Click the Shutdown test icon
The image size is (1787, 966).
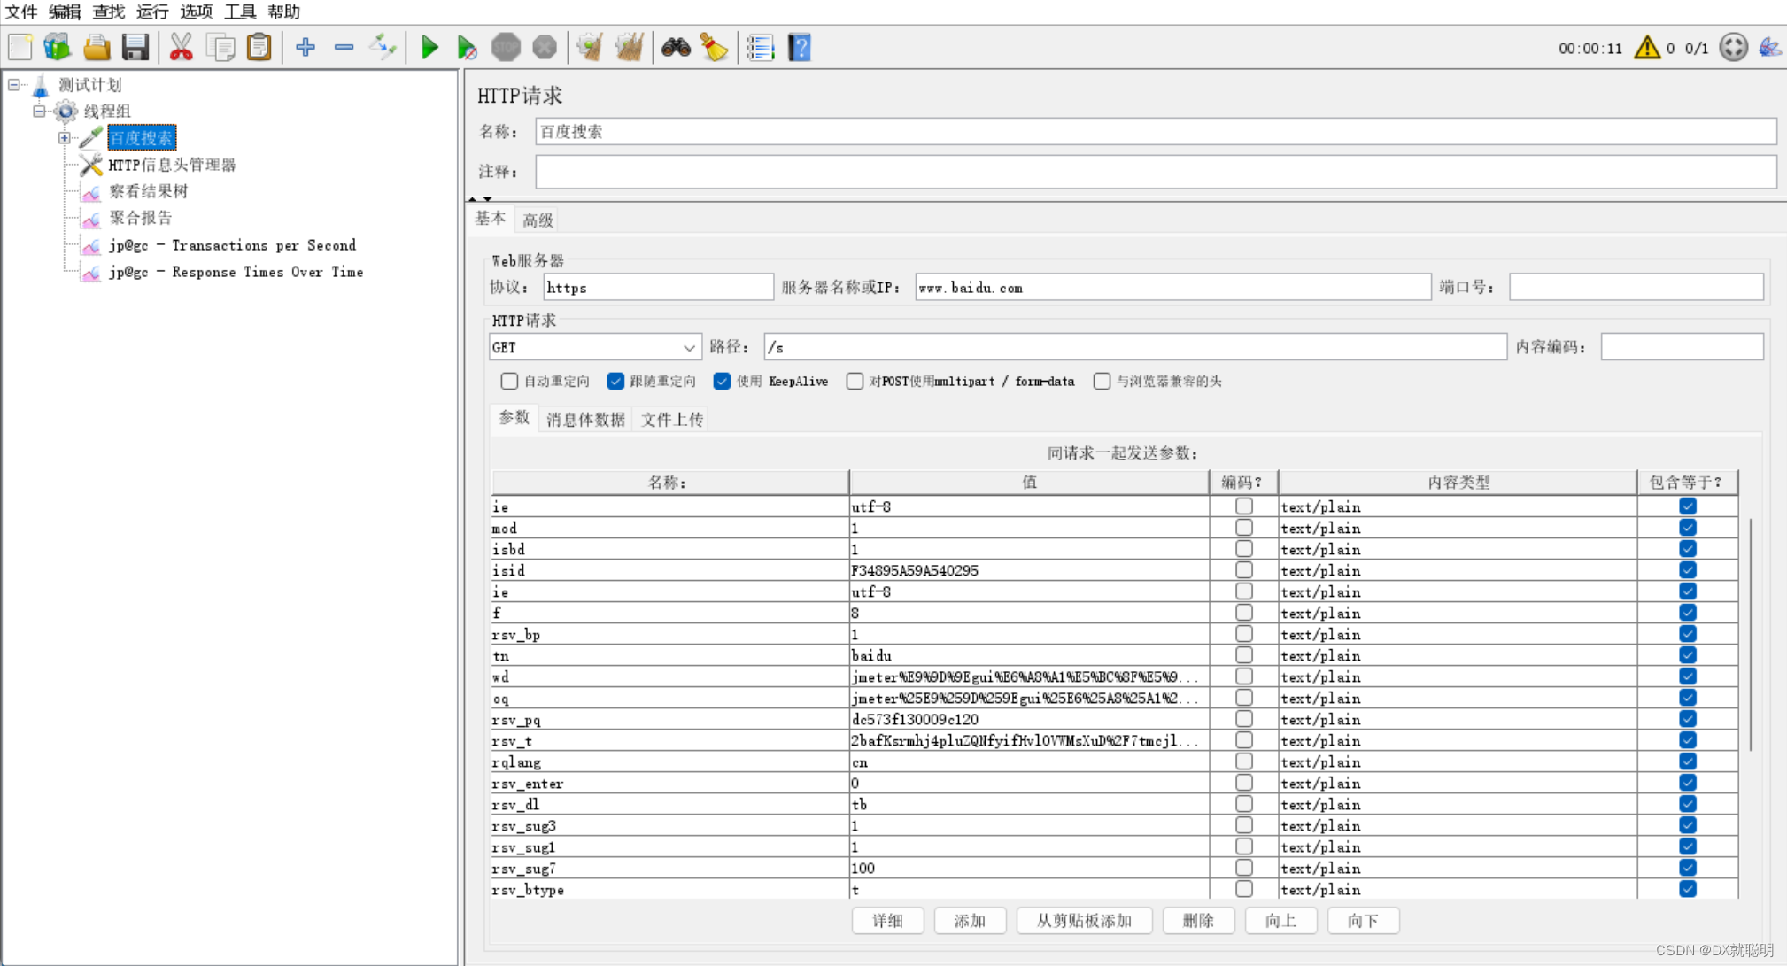[x=545, y=47]
